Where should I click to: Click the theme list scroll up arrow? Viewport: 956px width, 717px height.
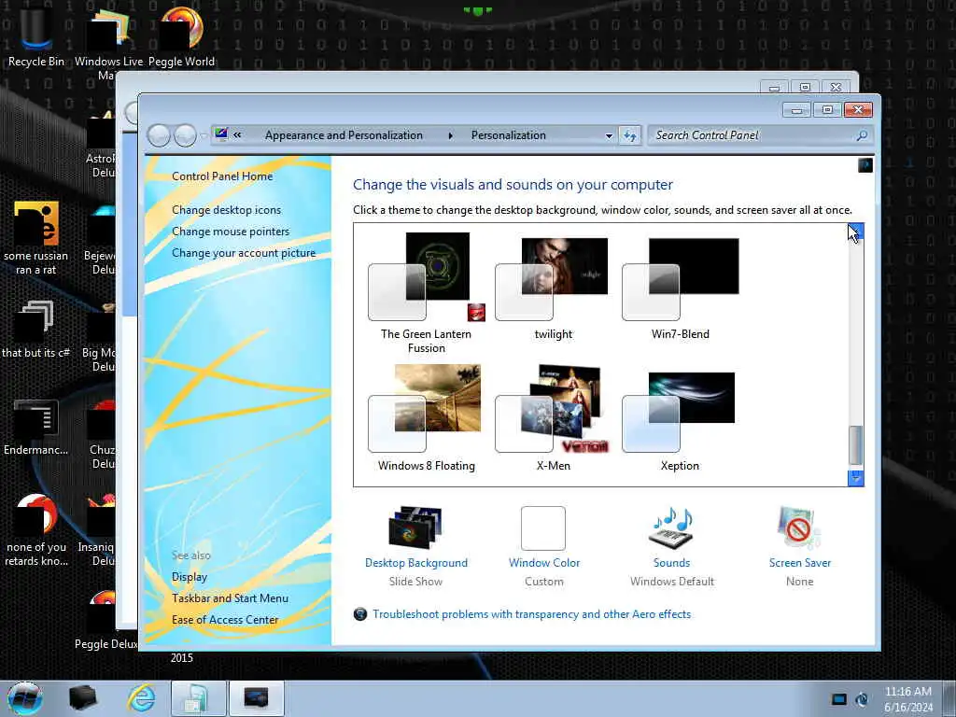[856, 232]
